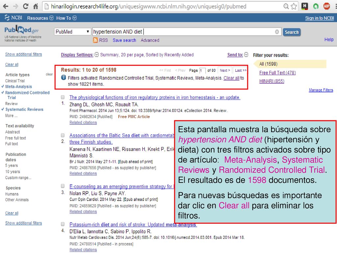Image resolution: width=337 pixels, height=253 pixels.
Task: Open Free PMC Article link
Action: click(x=134, y=117)
